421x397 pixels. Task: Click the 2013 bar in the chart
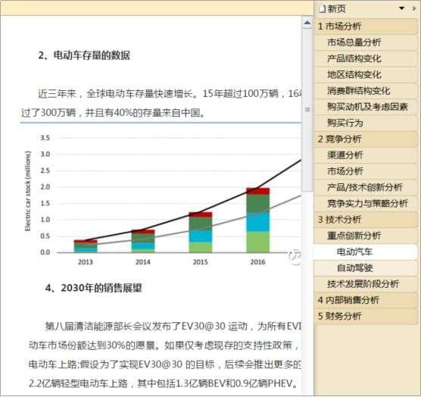point(86,246)
